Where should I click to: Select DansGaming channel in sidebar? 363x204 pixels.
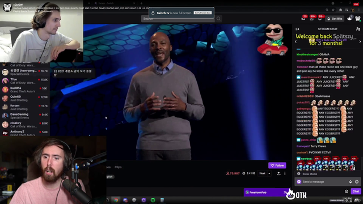coord(25,116)
